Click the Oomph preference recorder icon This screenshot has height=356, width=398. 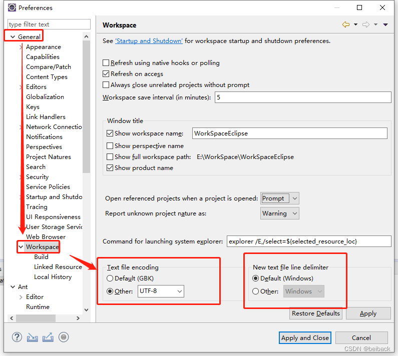pyautogui.click(x=64, y=337)
